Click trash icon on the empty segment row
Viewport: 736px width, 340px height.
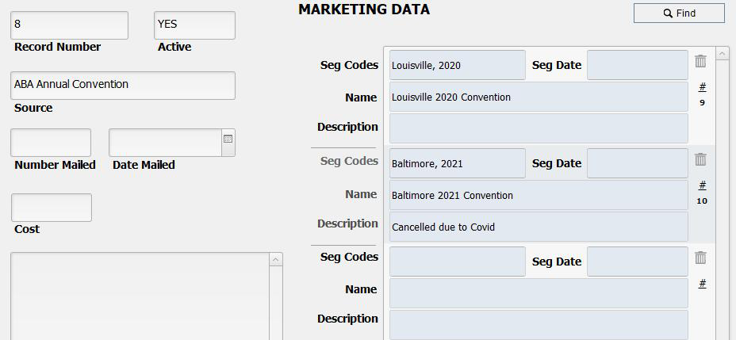click(x=700, y=258)
